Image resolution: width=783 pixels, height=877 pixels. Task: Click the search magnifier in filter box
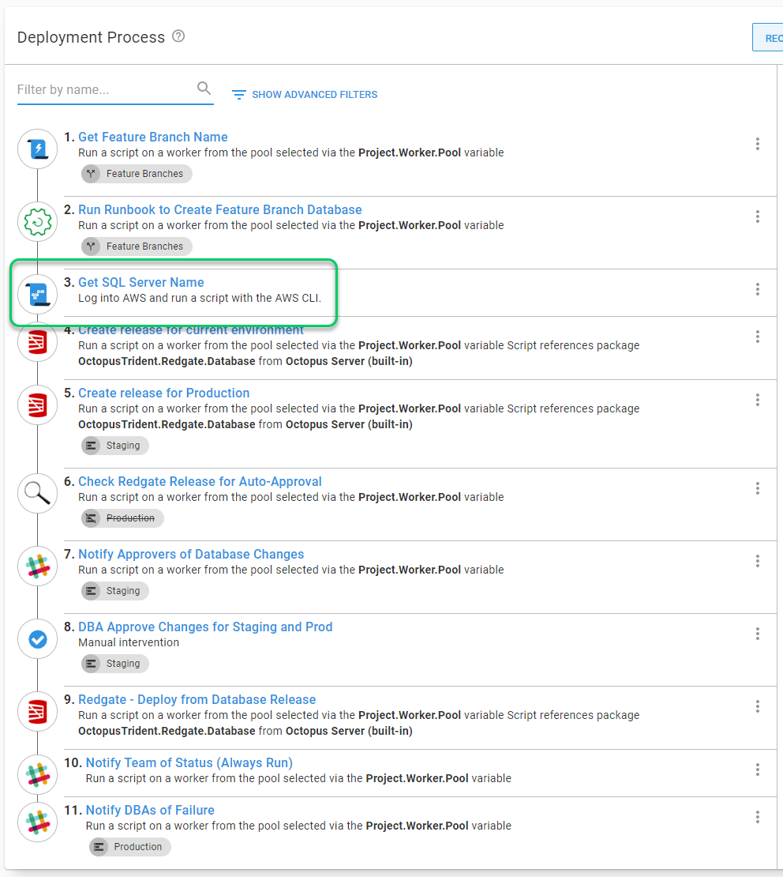[x=204, y=88]
